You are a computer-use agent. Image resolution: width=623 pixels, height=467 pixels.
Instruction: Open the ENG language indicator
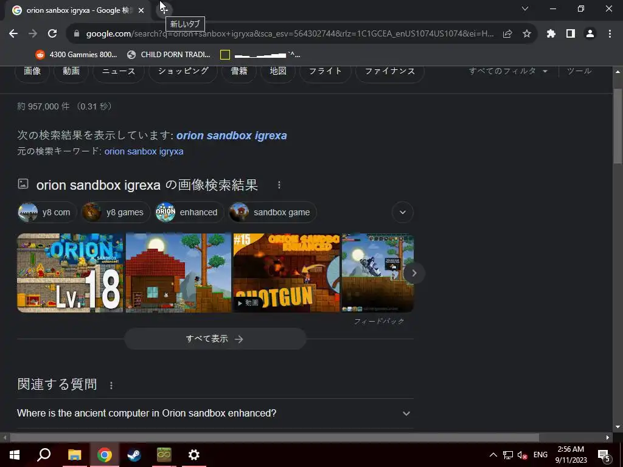tap(540, 455)
